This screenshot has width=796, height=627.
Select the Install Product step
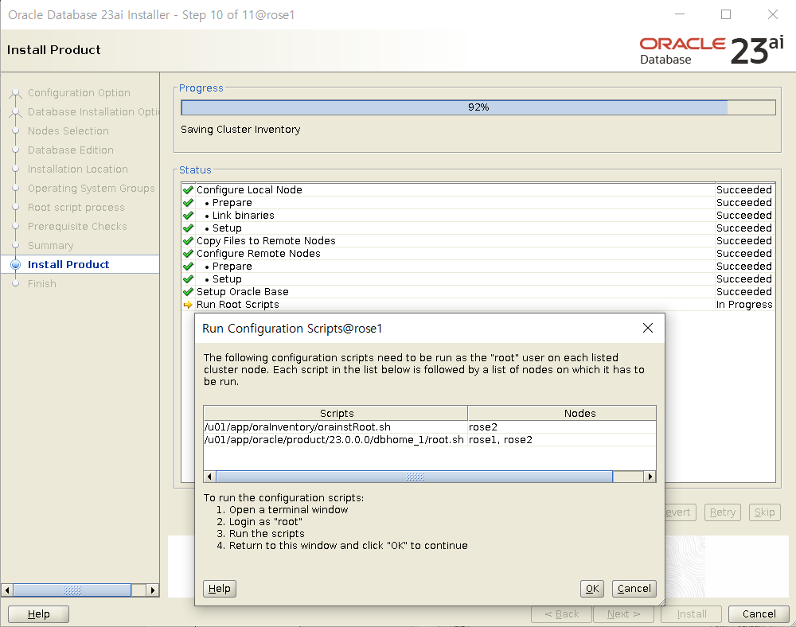coord(68,264)
